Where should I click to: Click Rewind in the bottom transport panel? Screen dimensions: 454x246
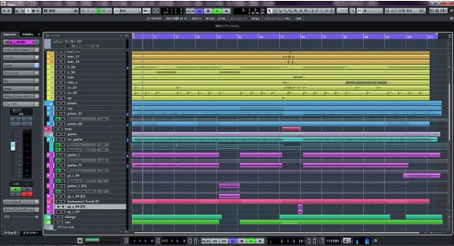[216, 241]
